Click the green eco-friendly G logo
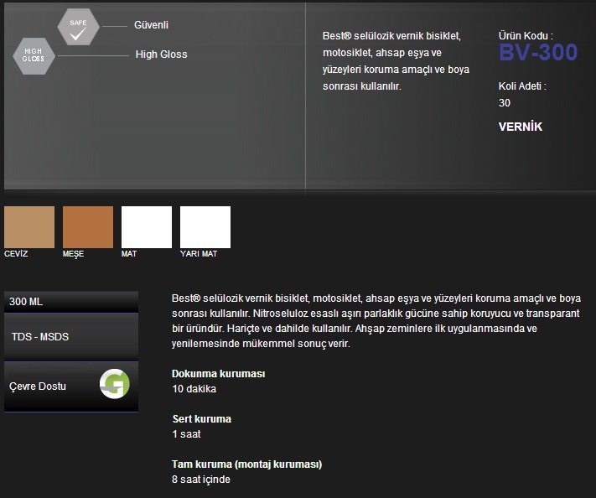 (114, 384)
